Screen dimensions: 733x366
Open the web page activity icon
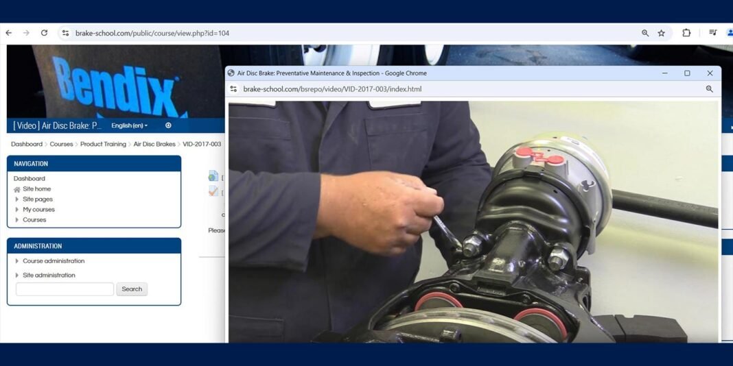(x=213, y=176)
